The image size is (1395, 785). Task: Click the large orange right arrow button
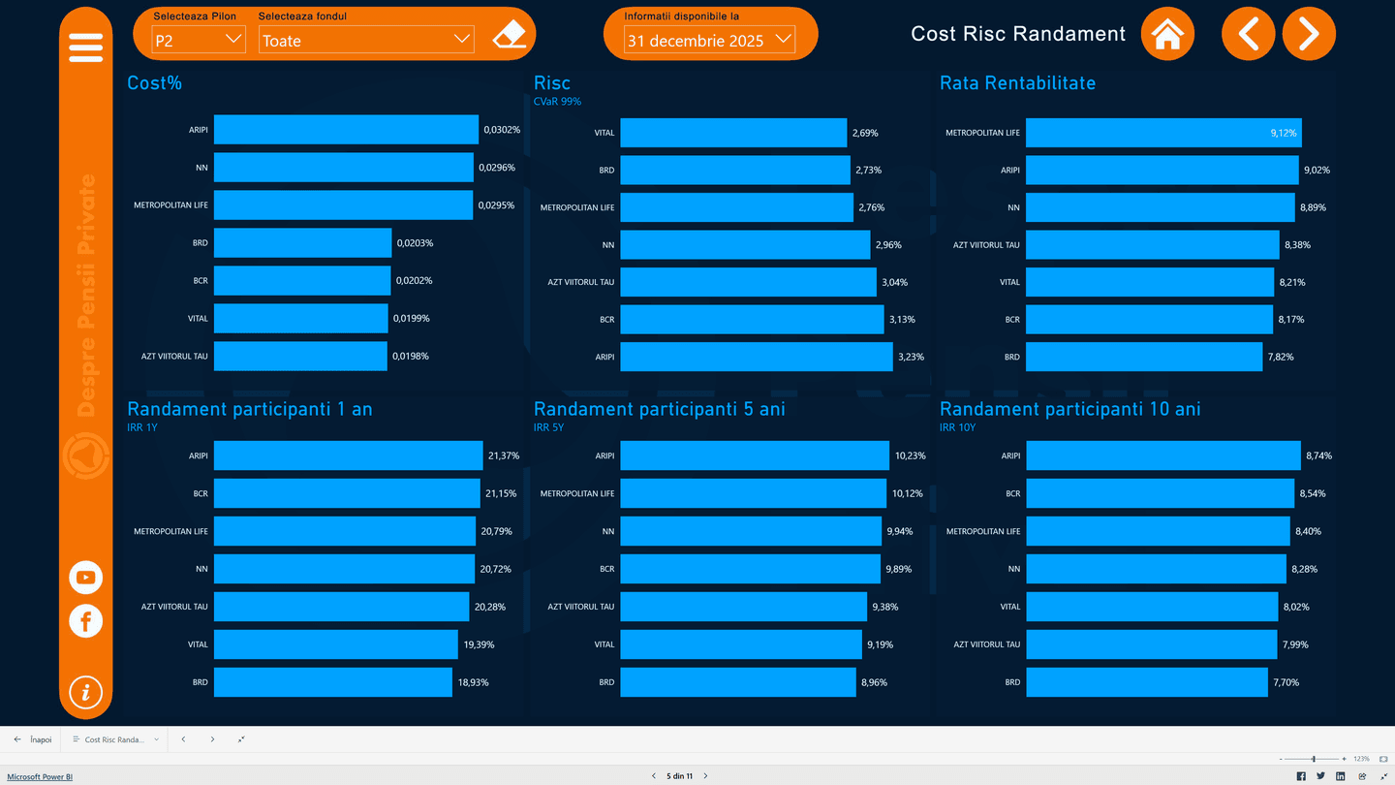pos(1309,35)
